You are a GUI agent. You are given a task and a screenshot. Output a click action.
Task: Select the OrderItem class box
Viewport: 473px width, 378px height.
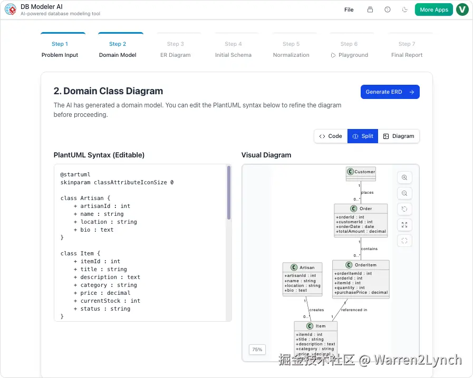click(x=361, y=279)
